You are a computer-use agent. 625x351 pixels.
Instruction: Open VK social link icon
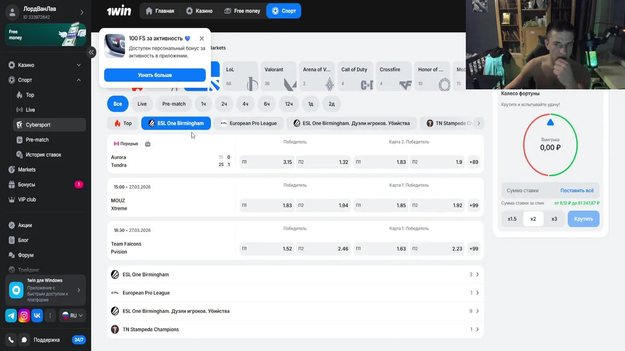[x=37, y=315]
